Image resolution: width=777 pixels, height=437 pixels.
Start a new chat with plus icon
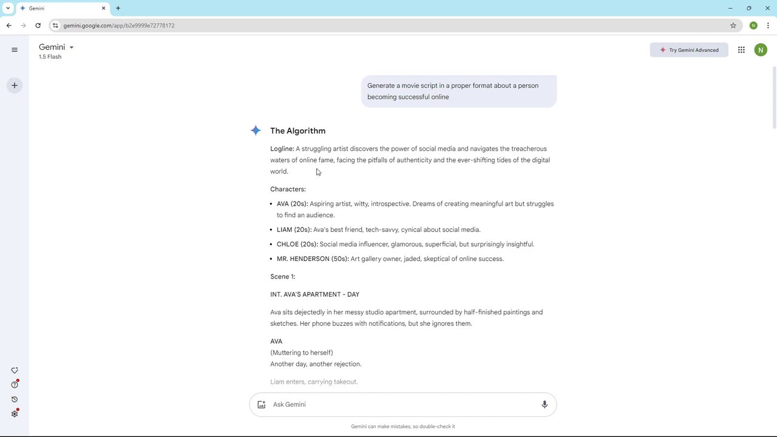click(15, 86)
